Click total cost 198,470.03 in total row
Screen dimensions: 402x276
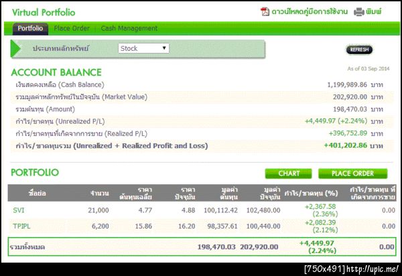216,247
